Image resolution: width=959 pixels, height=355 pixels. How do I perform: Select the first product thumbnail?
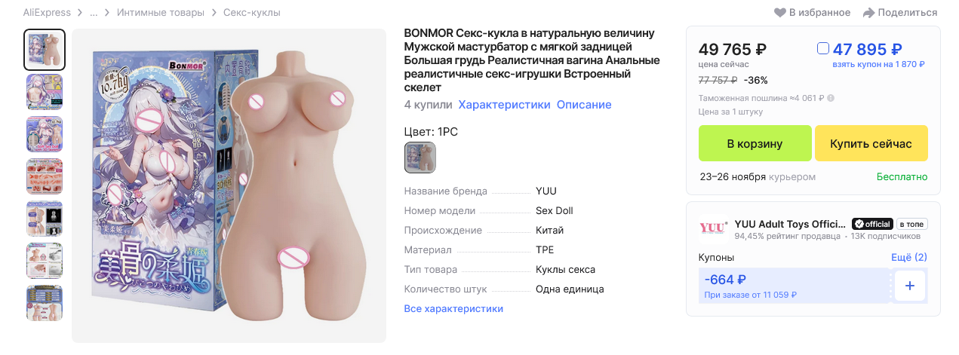45,50
